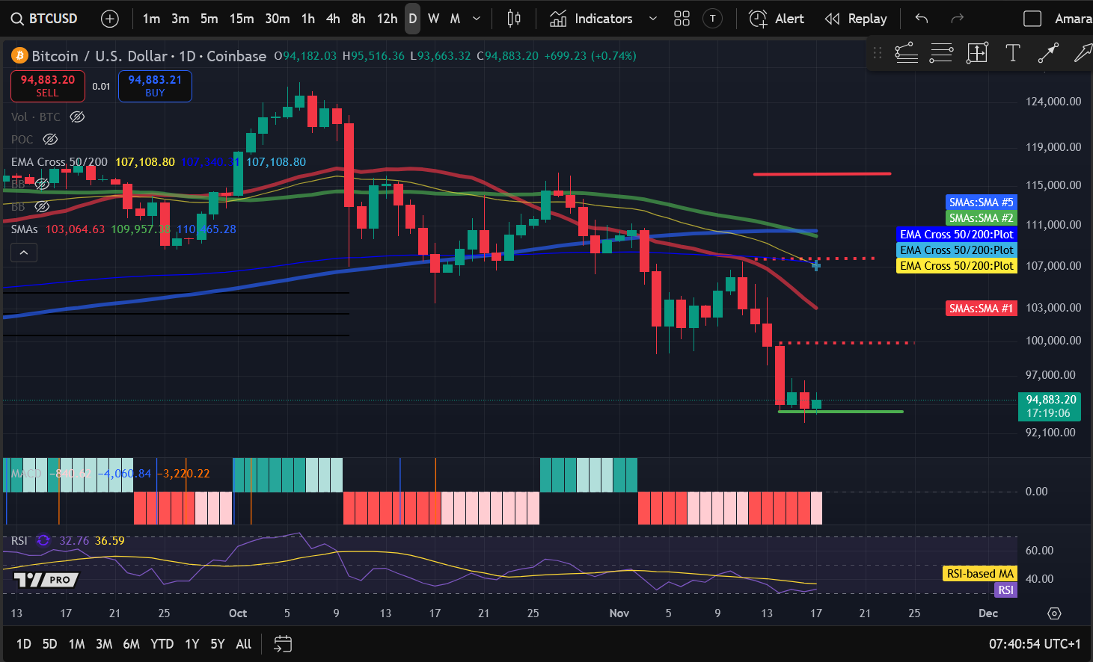
Task: Click the current price label 94,883.20
Action: 1050,406
